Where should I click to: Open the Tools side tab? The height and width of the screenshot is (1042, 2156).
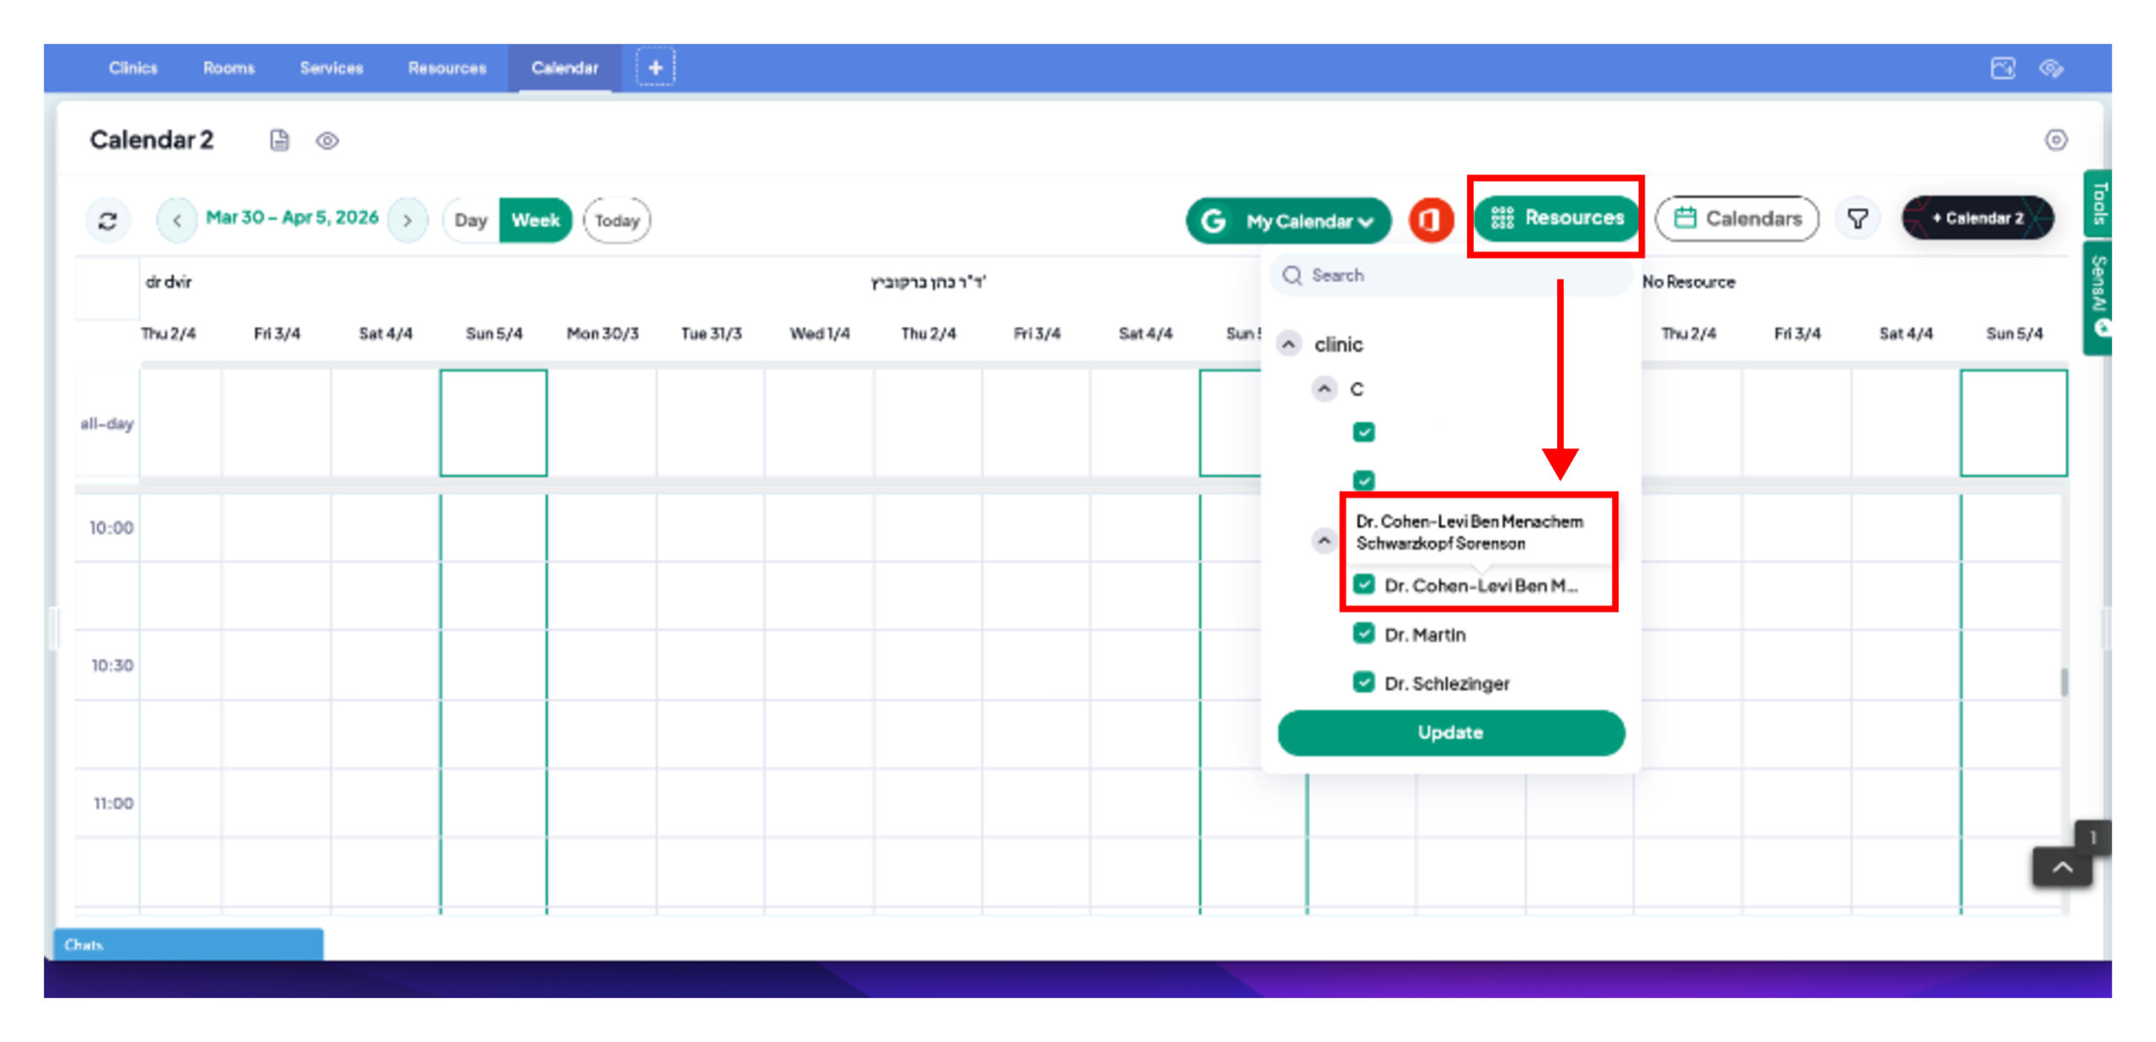pyautogui.click(x=2098, y=203)
